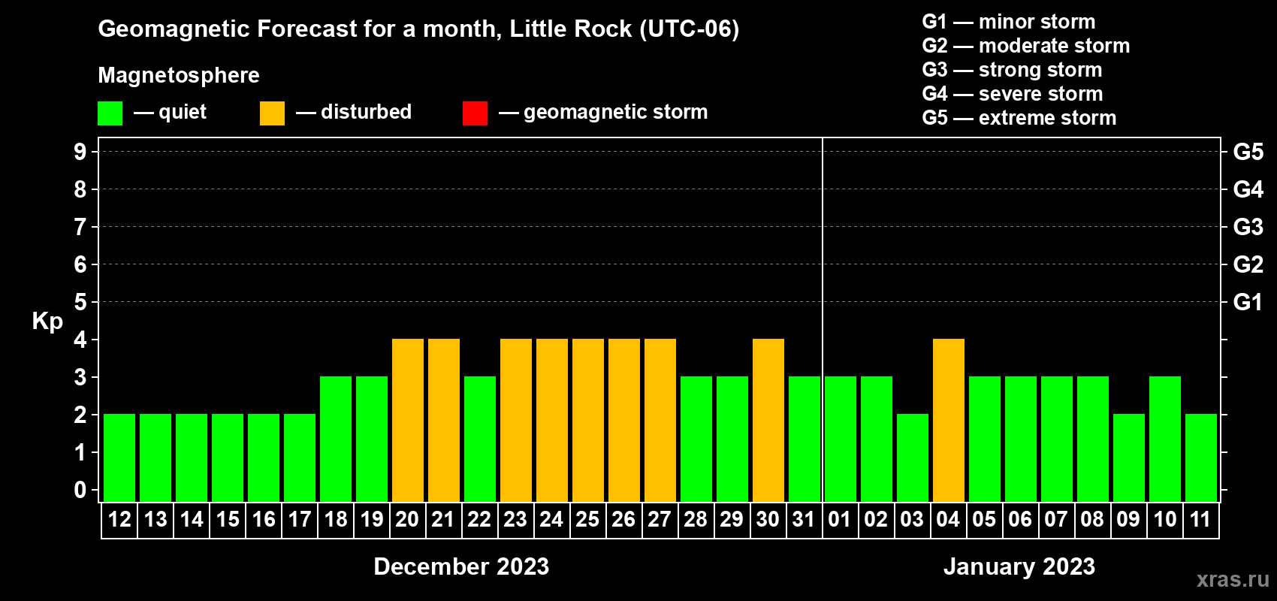
Task: Click the January 11 green bar
Action: 1201,458
